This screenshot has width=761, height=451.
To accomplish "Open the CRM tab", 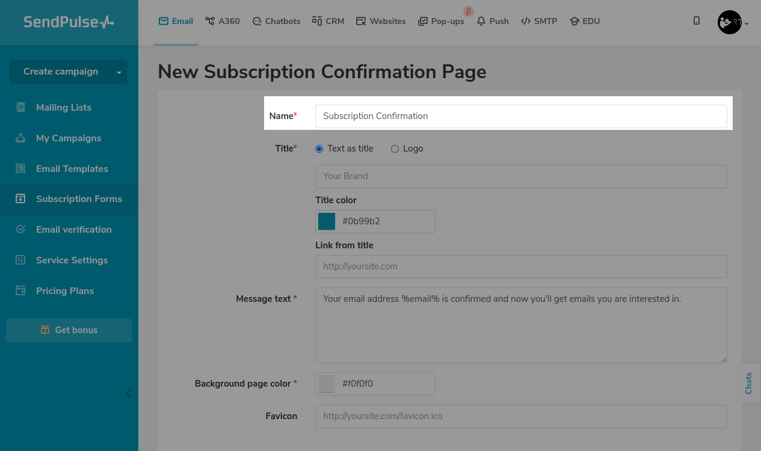I will 328,21.
